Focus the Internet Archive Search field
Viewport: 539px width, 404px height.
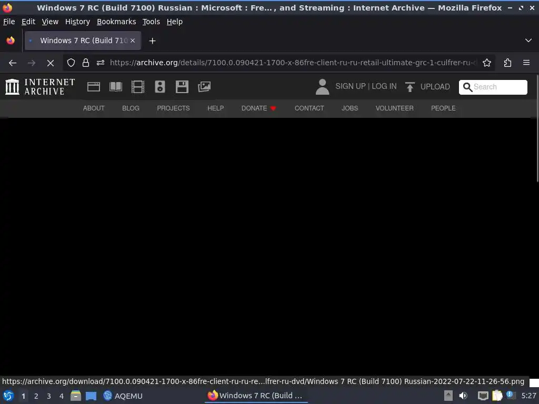493,87
